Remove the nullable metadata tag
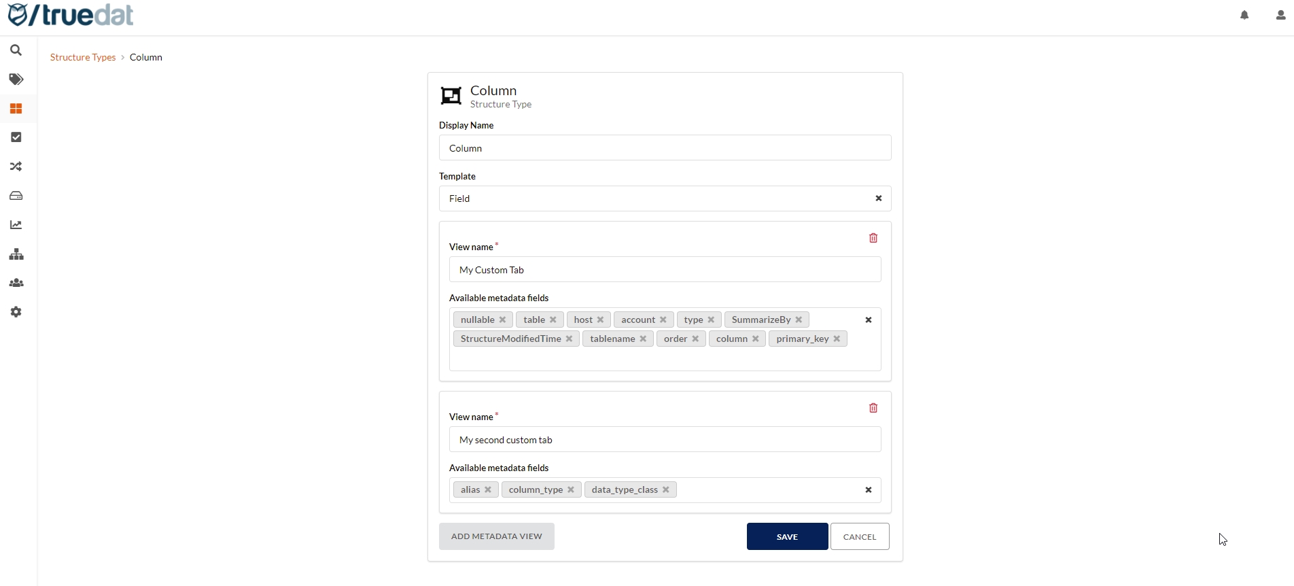 [x=503, y=320]
